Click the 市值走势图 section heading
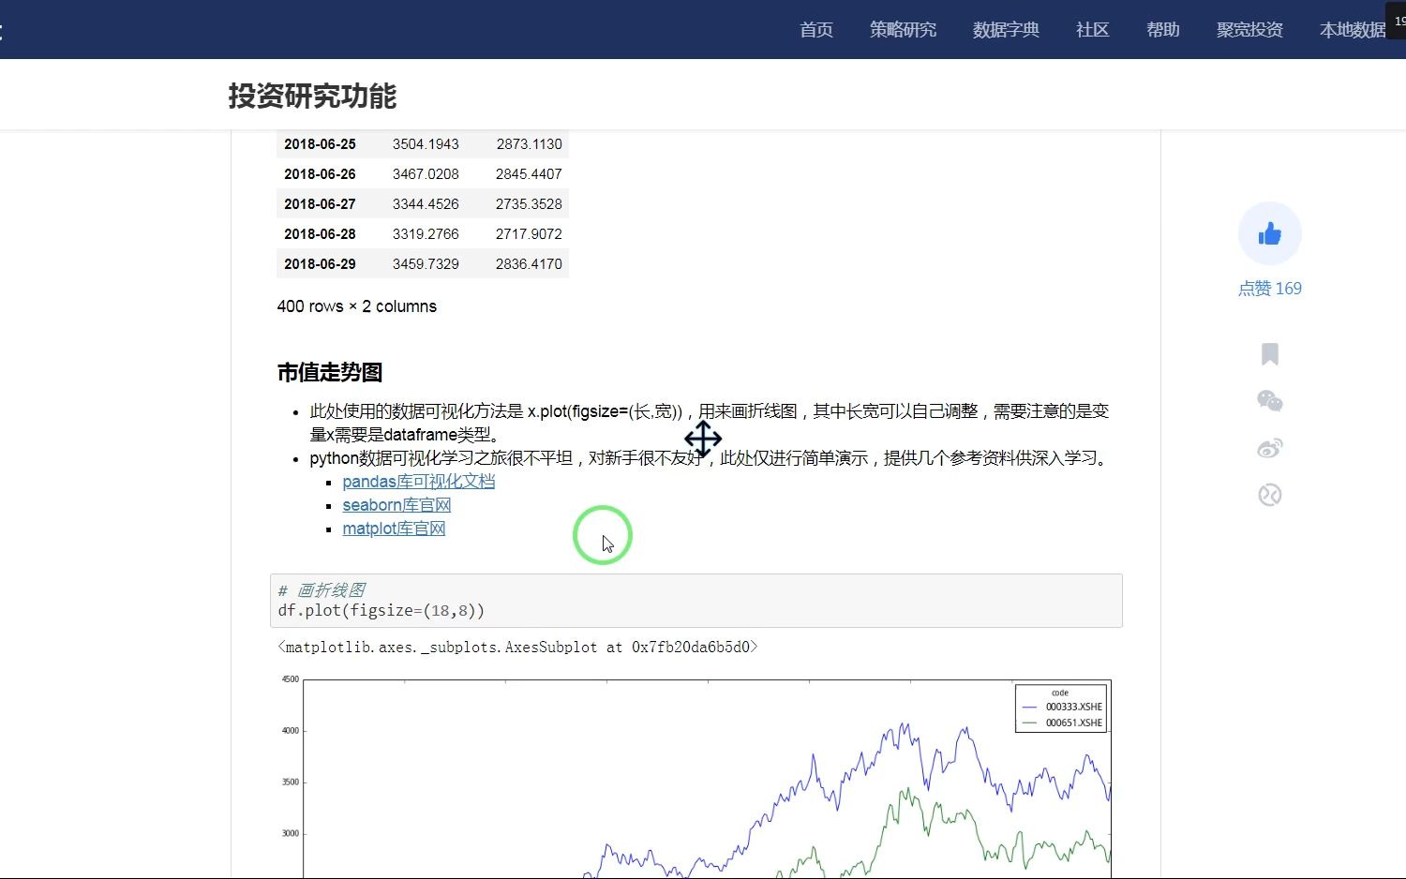This screenshot has height=879, width=1406. point(330,372)
